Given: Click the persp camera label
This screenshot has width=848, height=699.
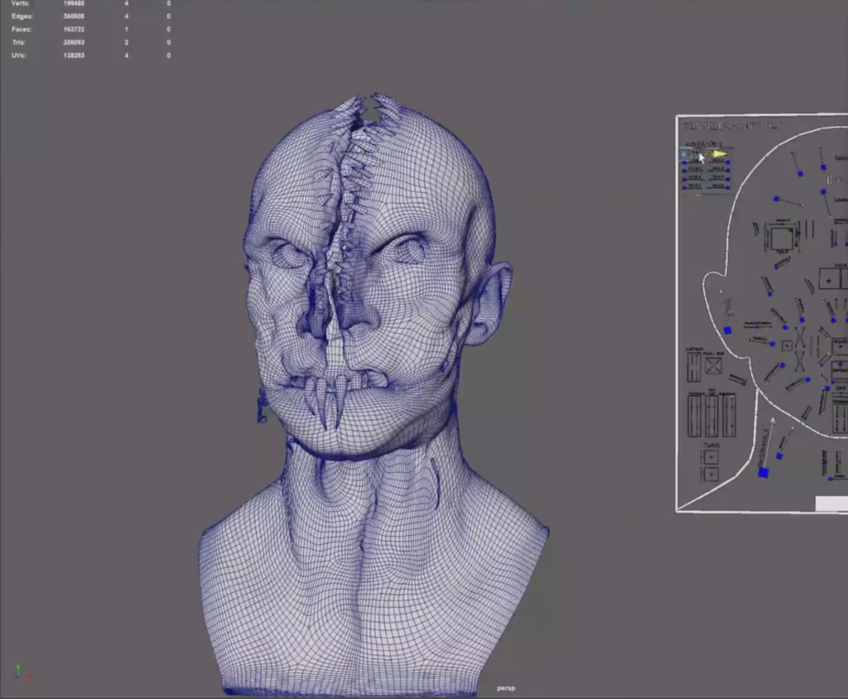Looking at the screenshot, I should (506, 688).
